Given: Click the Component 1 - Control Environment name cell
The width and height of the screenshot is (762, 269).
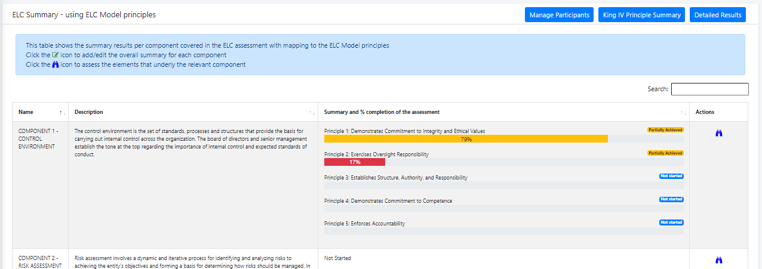Looking at the screenshot, I should pos(39,138).
